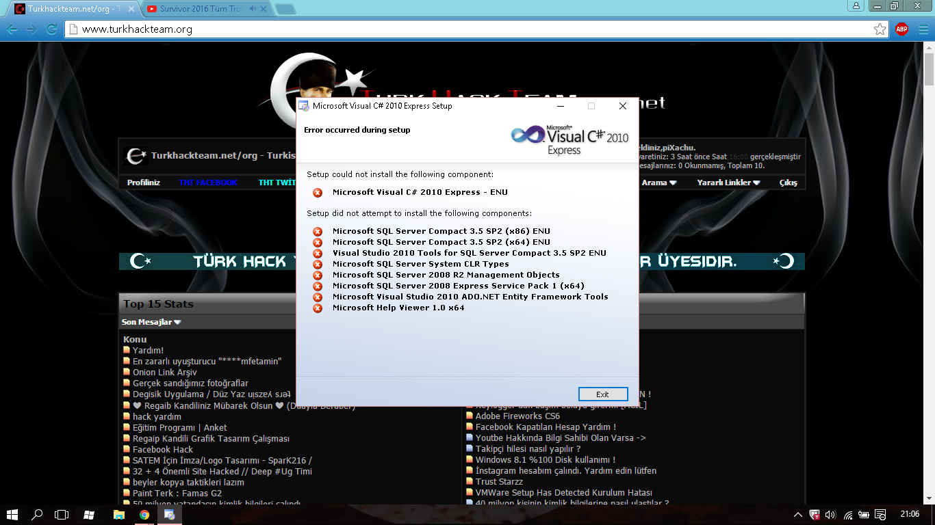
Task: Open the THT FACEBOOK link
Action: (x=208, y=183)
